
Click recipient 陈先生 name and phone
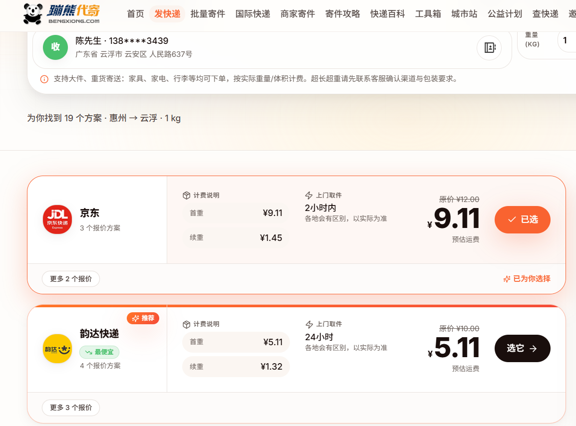click(122, 41)
